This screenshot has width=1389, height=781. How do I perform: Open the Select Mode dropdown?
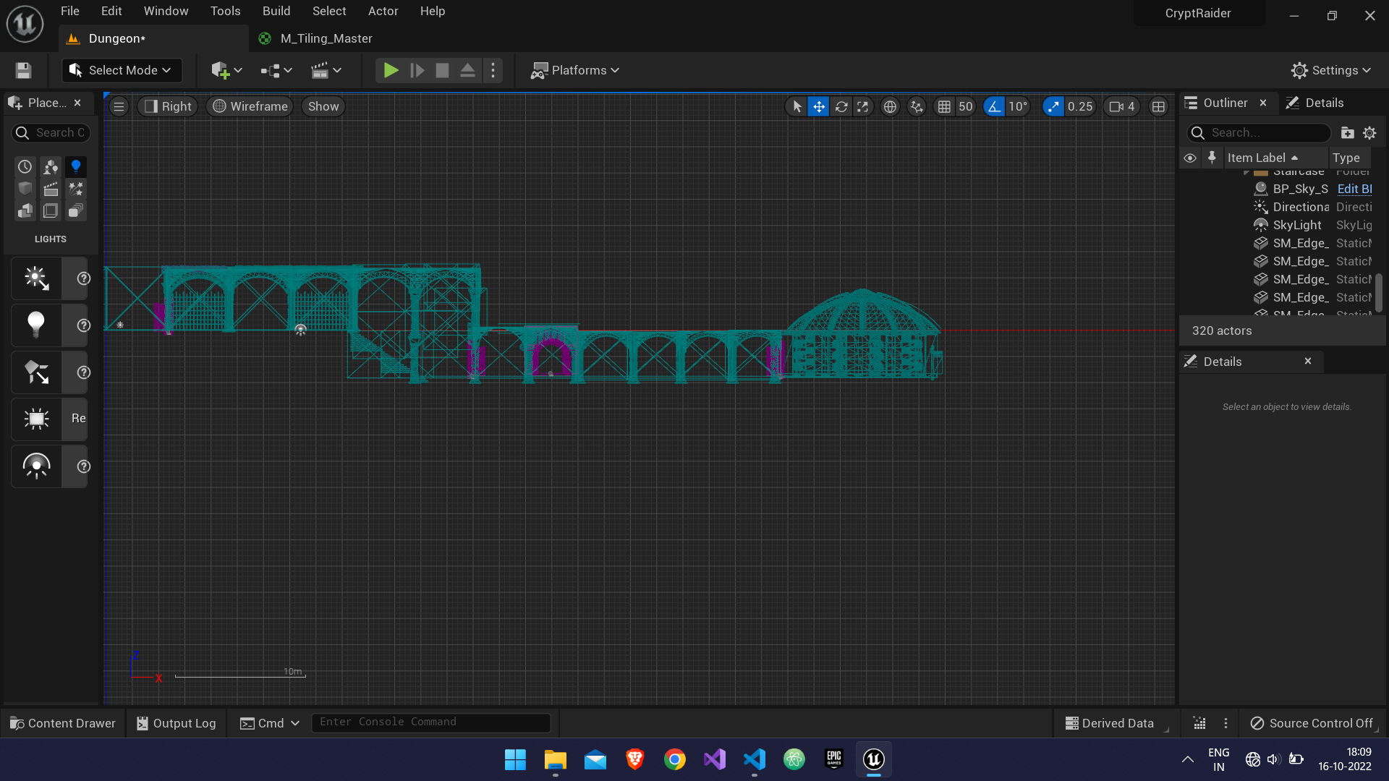click(121, 70)
